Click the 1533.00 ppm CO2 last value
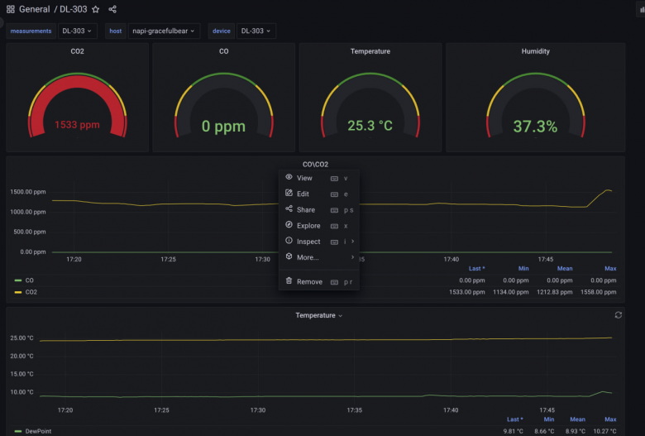Image resolution: width=645 pixels, height=436 pixels. click(x=467, y=292)
